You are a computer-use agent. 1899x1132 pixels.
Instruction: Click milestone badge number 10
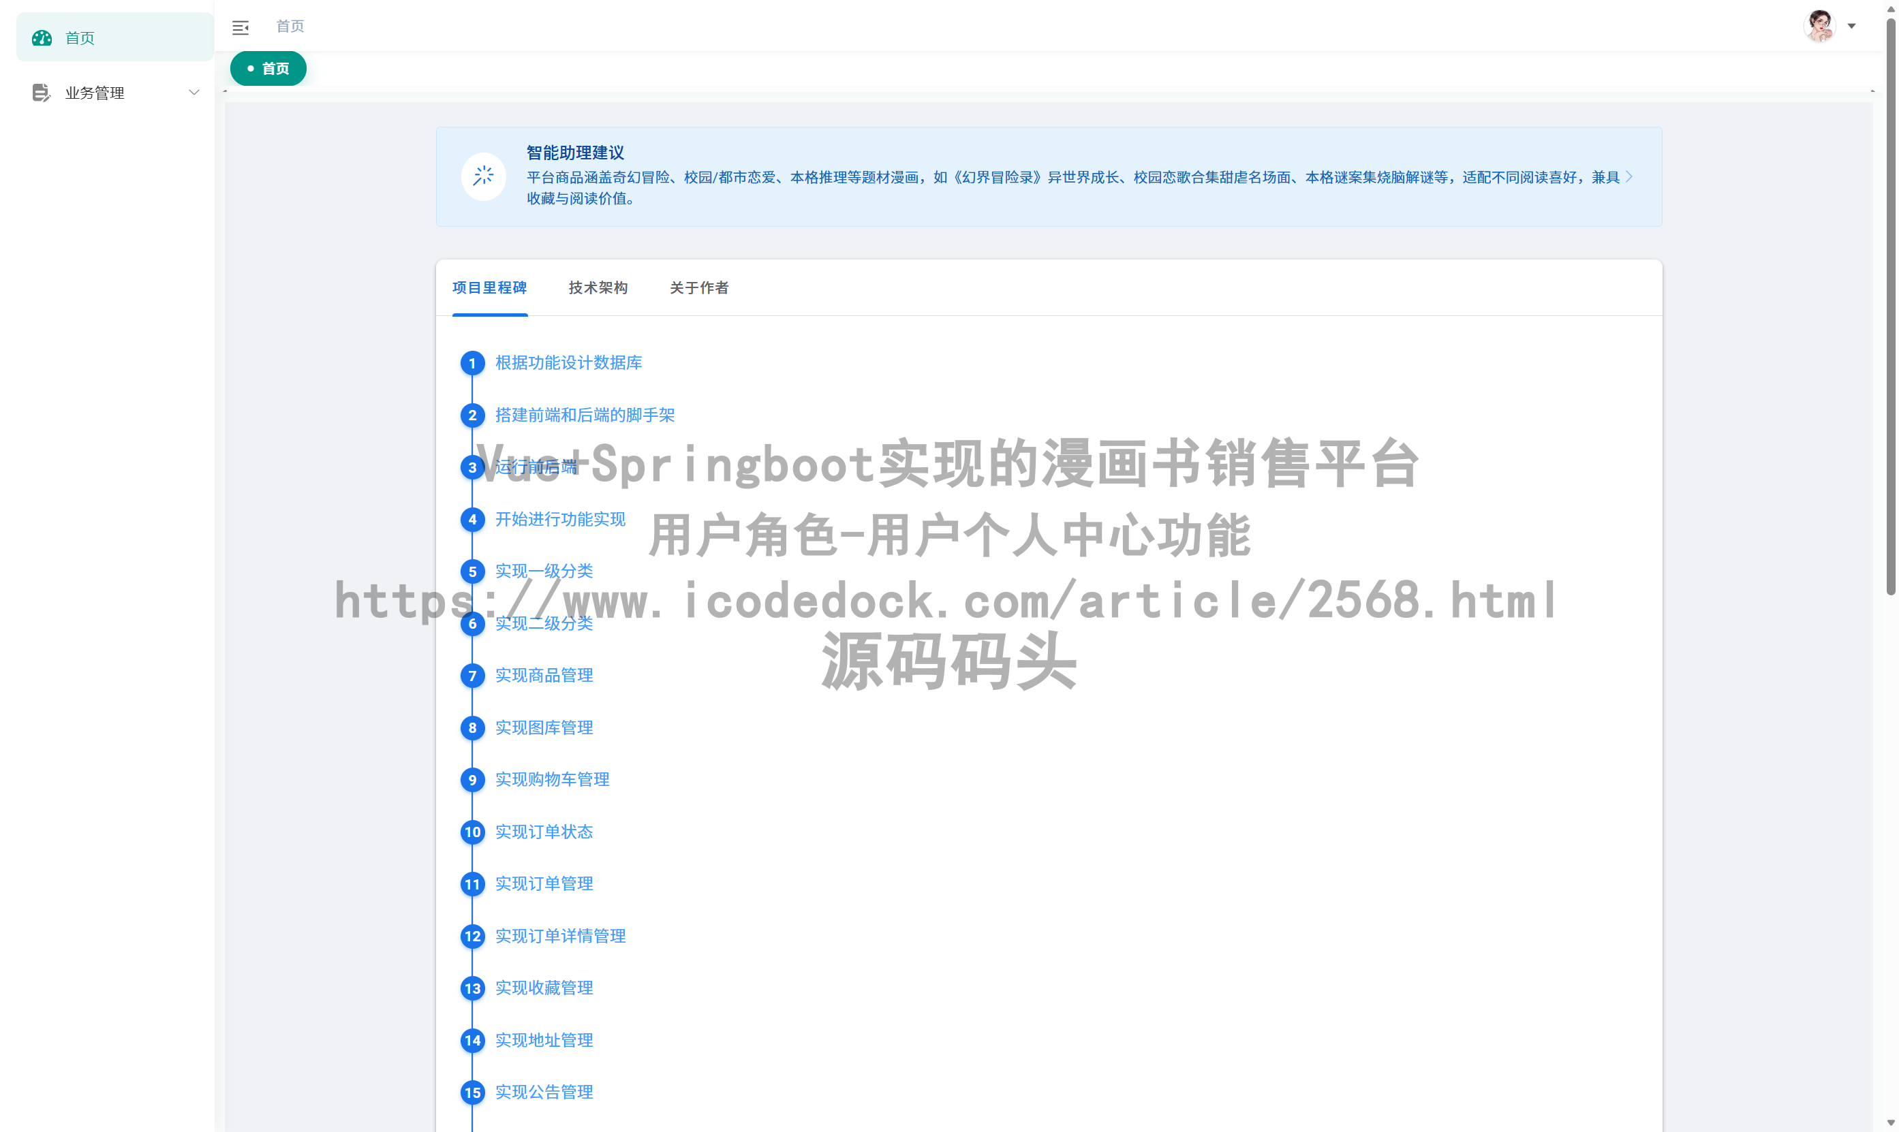click(x=472, y=832)
